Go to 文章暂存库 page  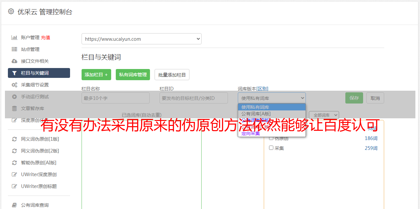pos(33,108)
